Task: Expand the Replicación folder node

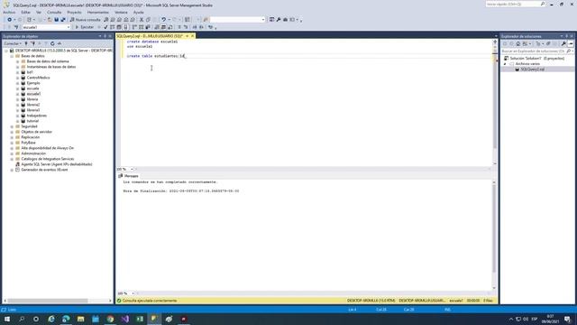Action: (x=12, y=137)
